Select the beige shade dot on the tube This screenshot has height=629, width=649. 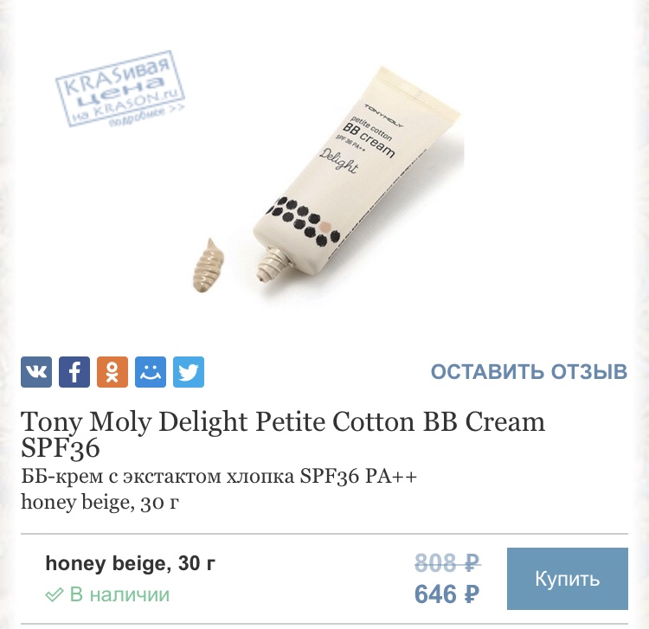coord(325,227)
